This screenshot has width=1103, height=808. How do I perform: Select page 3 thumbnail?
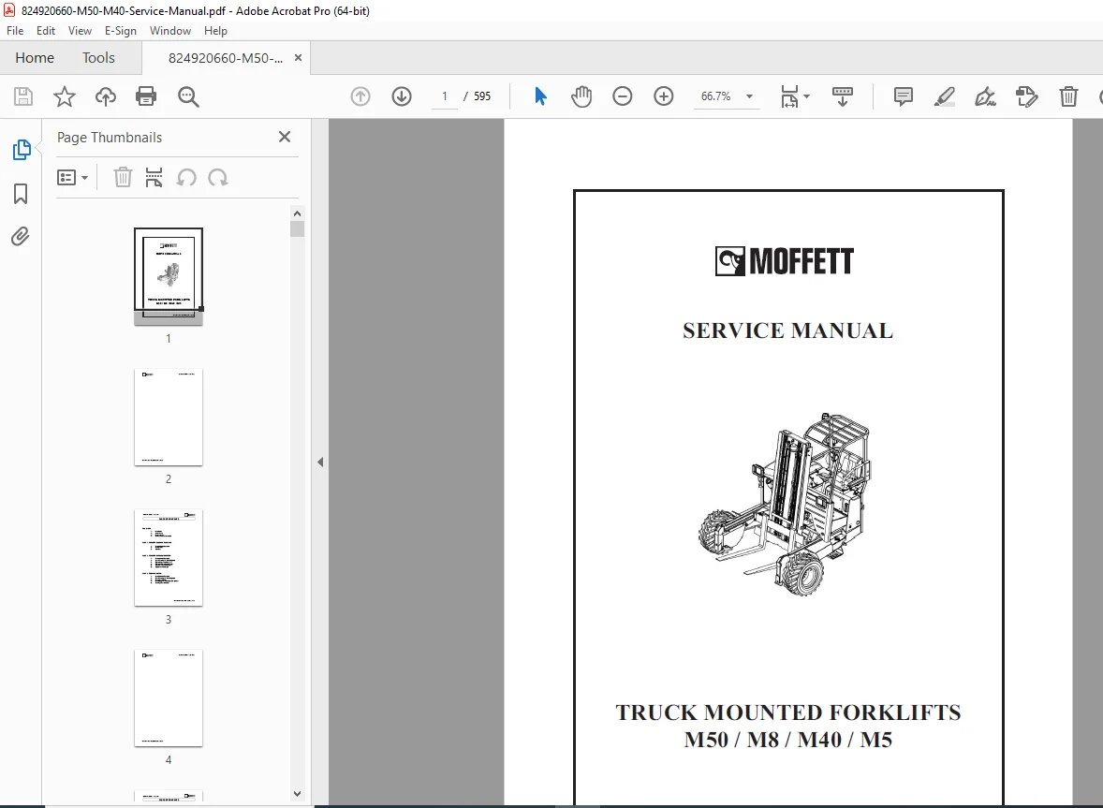(x=169, y=558)
